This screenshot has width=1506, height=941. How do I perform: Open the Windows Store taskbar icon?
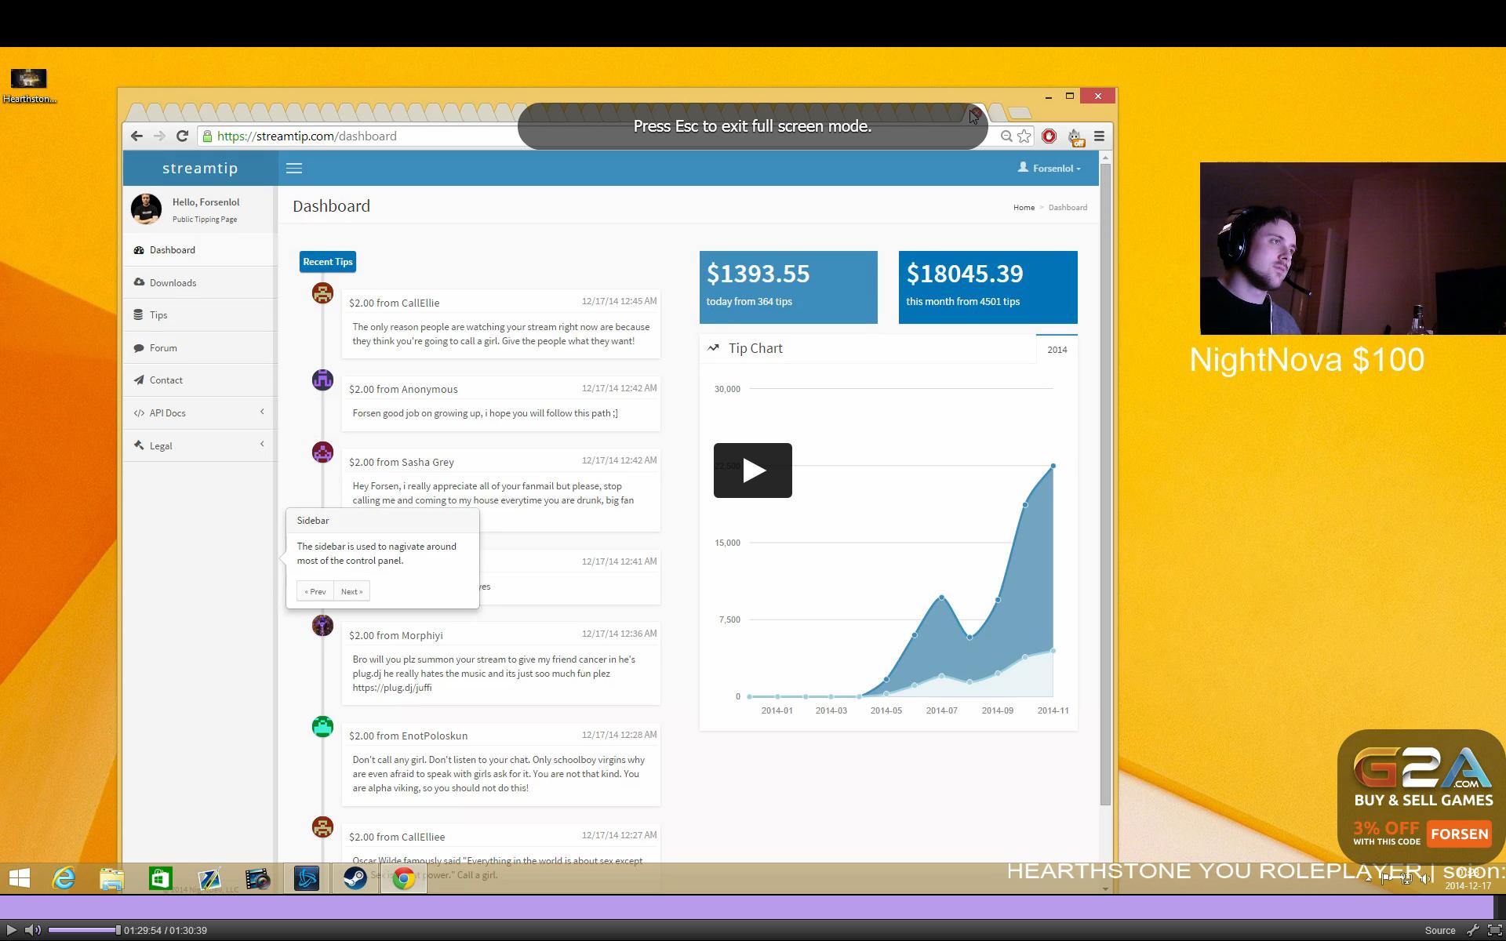(161, 878)
